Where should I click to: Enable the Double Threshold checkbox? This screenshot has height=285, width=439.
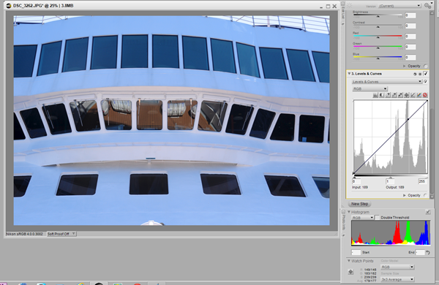coord(377,217)
